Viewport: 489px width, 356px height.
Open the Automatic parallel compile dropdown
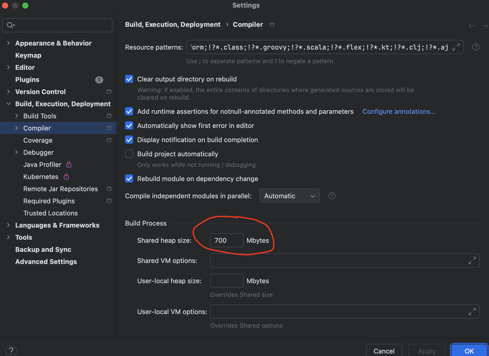coord(290,196)
